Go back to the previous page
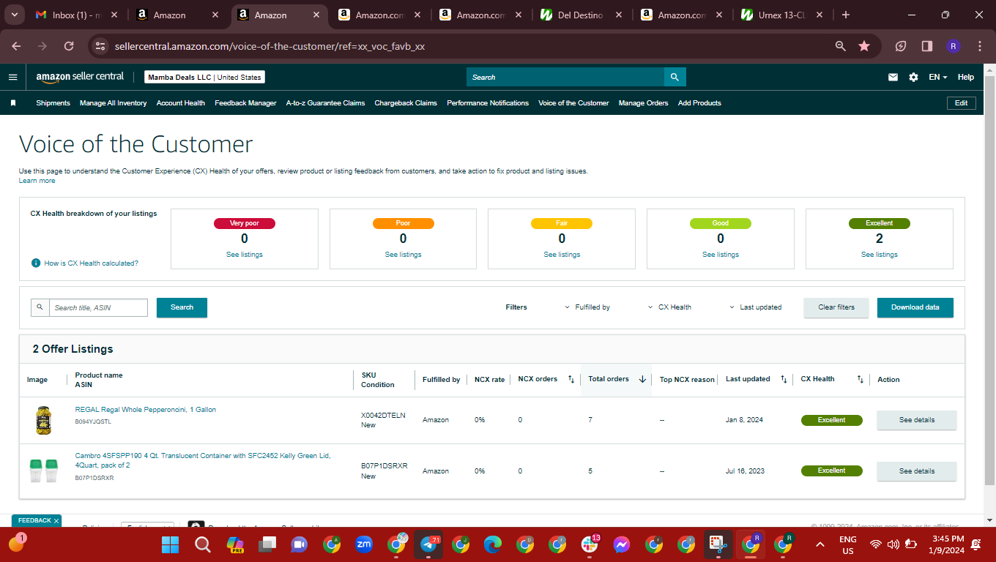 click(x=16, y=46)
